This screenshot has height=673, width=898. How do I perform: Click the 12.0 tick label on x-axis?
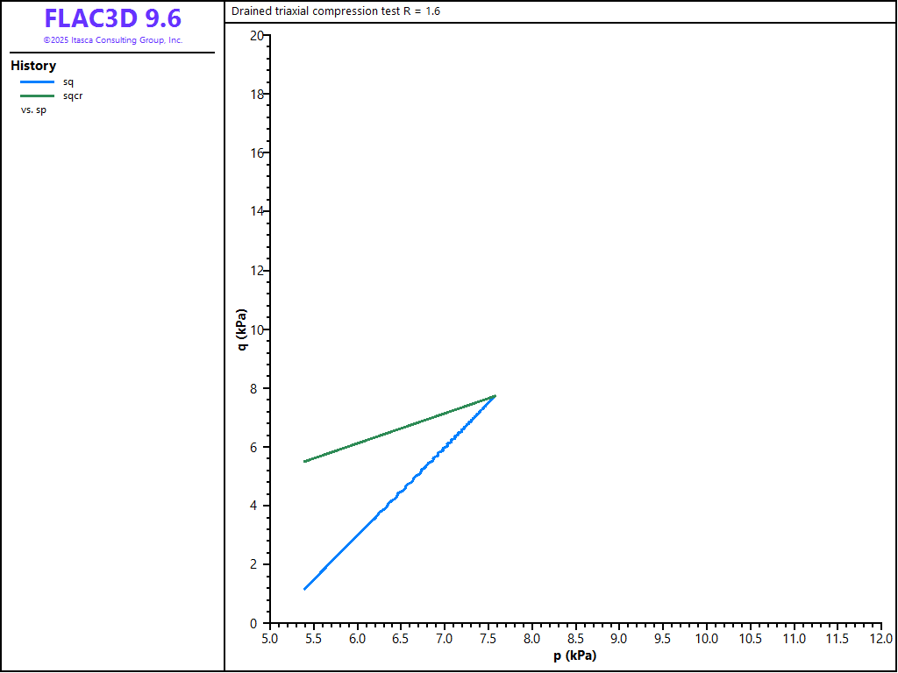coord(880,639)
